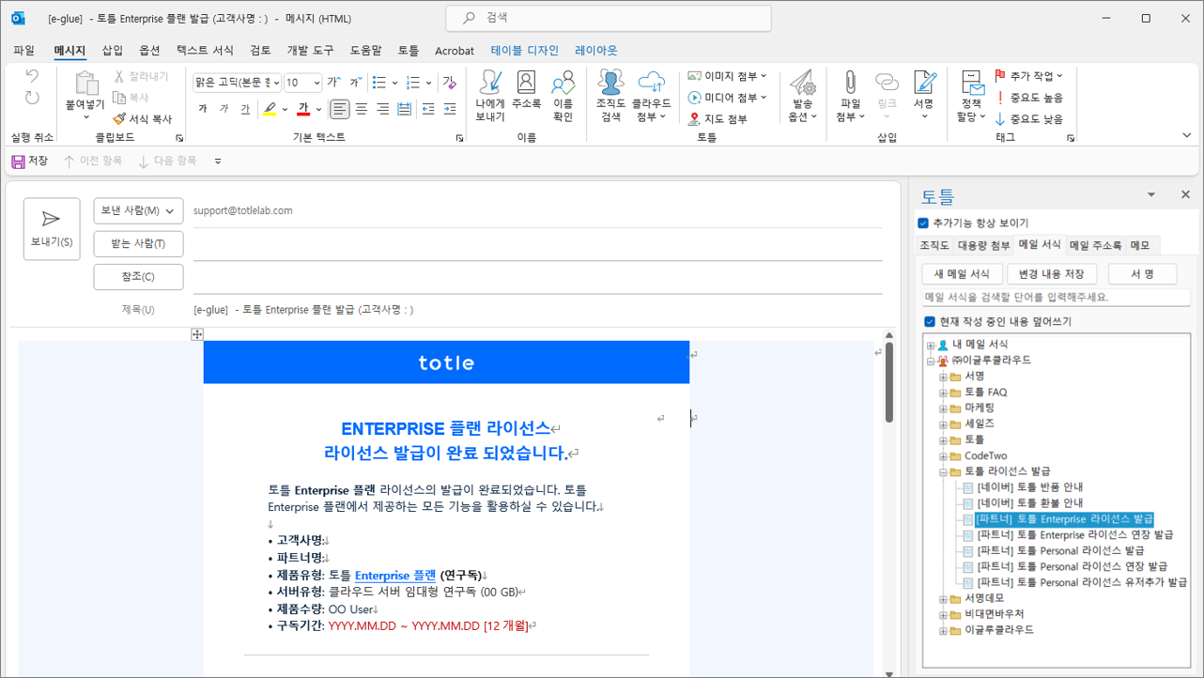This screenshot has width=1204, height=678.
Task: Click the subject (제목) field
Action: click(x=537, y=310)
